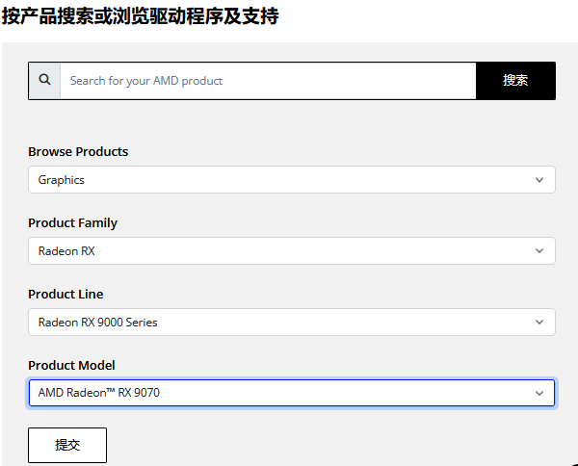
Task: Open the Browse Products Graphics dropdown
Action: point(292,180)
